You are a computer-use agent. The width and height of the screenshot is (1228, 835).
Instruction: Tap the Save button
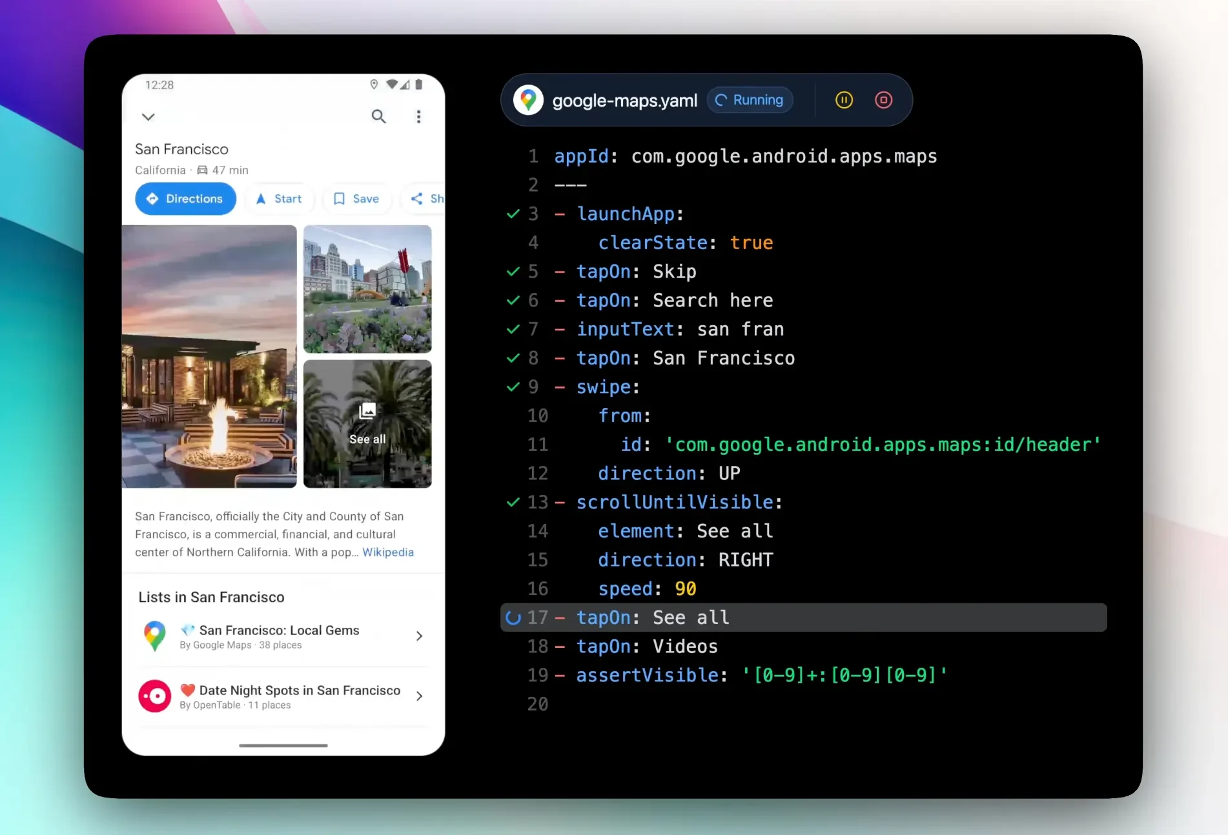point(356,199)
